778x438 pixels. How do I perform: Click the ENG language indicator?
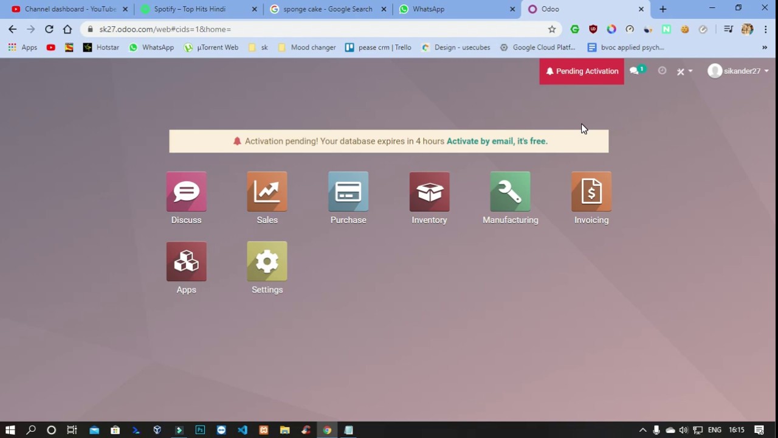tap(714, 430)
